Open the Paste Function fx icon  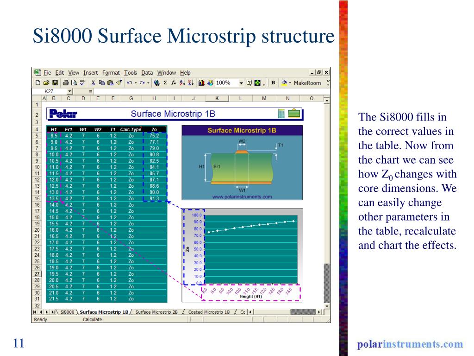(x=174, y=83)
